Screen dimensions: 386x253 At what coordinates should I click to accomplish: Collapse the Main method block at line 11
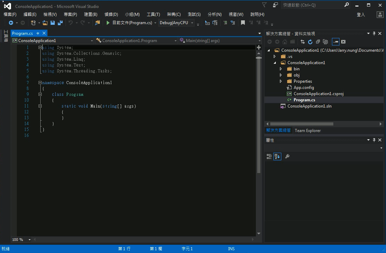[40, 106]
